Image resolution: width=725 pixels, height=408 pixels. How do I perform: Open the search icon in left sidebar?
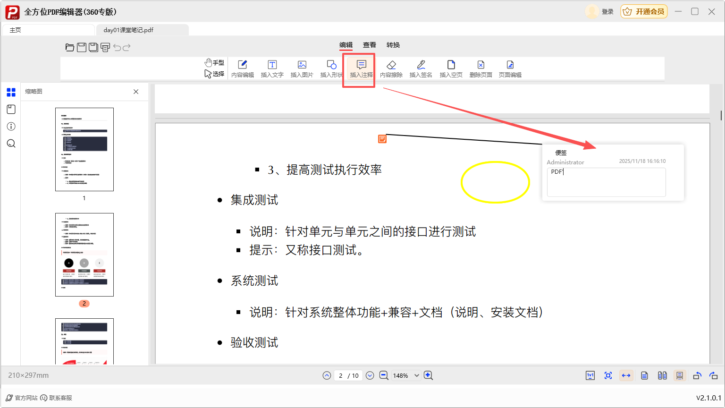tap(11, 144)
